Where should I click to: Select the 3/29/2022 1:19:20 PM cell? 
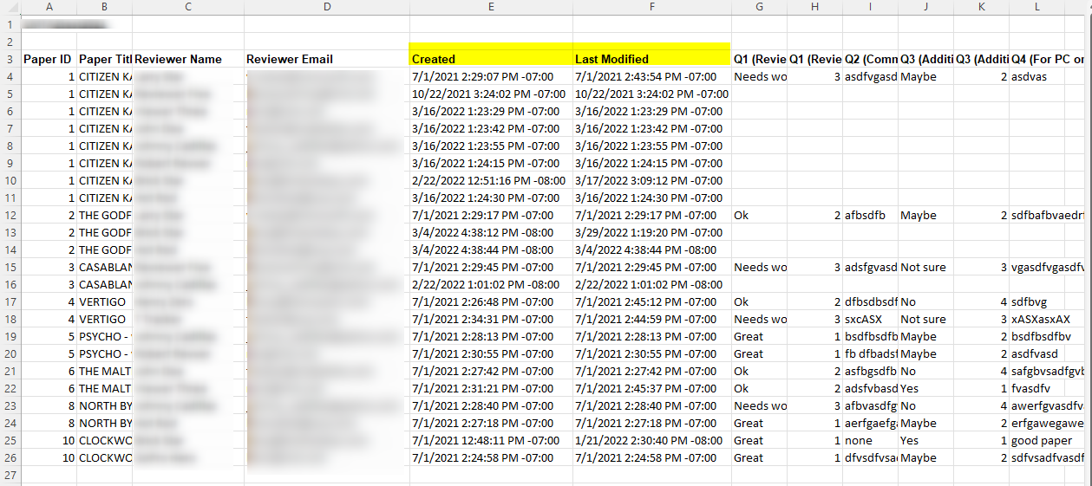651,233
